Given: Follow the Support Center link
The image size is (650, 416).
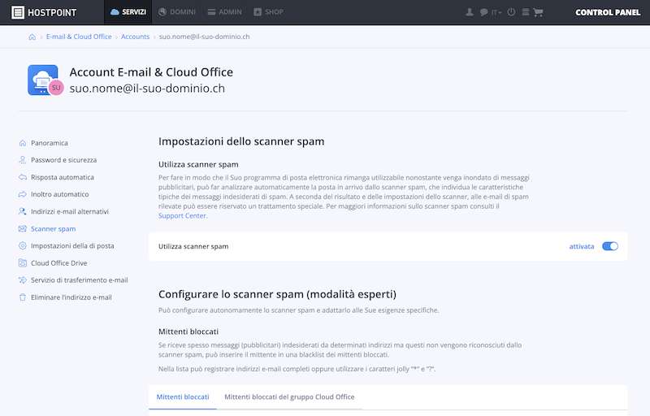Looking at the screenshot, I should click(182, 216).
